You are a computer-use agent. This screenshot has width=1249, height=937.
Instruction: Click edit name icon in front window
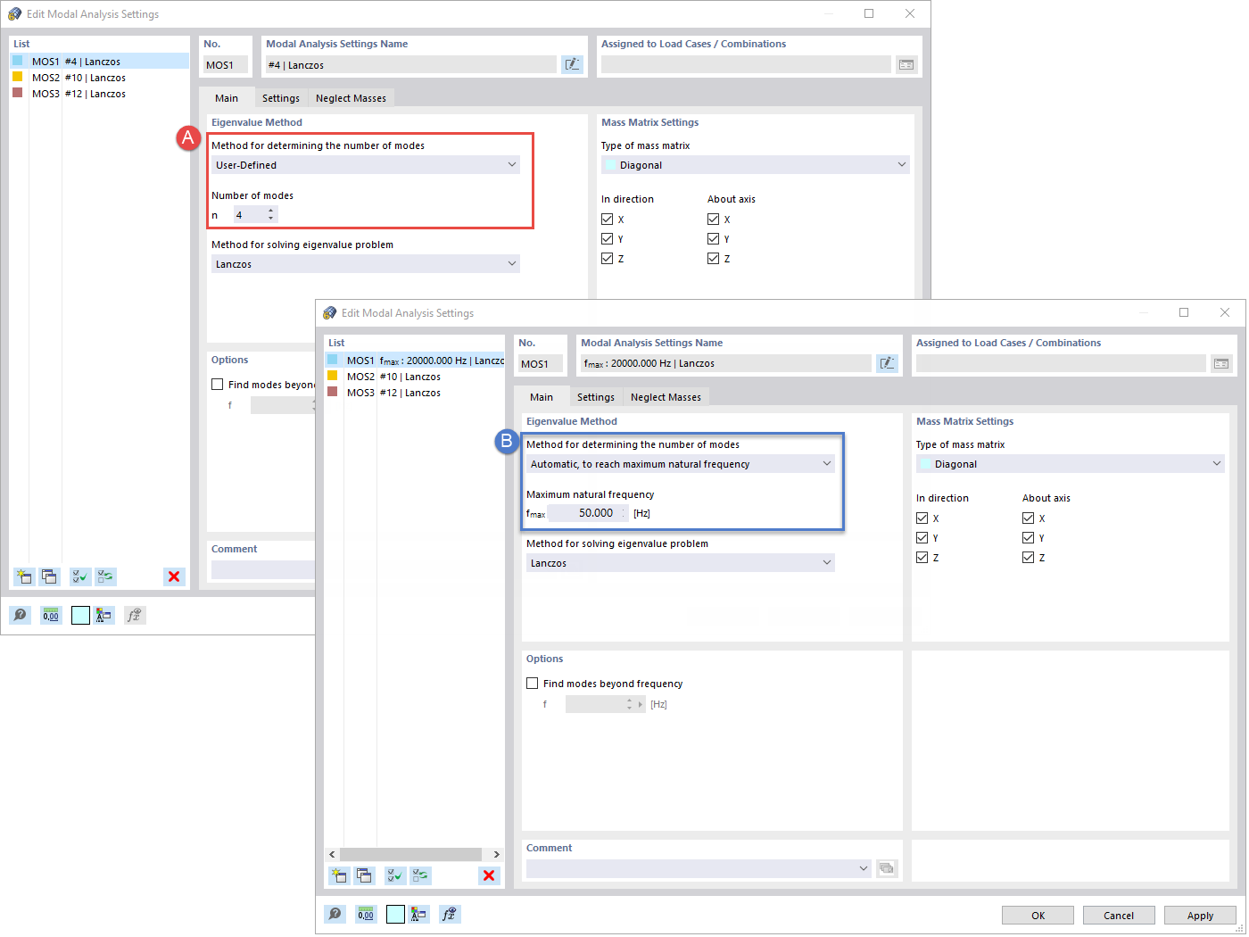pyautogui.click(x=887, y=363)
